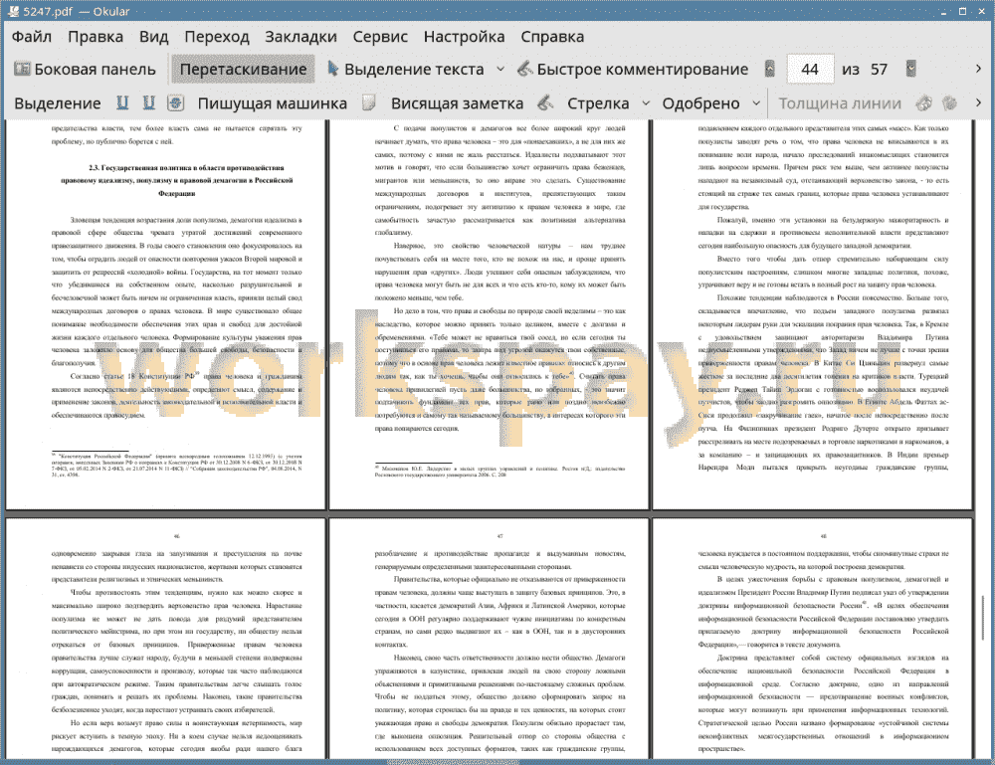Image resolution: width=995 pixels, height=765 pixels.
Task: Minimize the Okular window
Action: coord(943,11)
